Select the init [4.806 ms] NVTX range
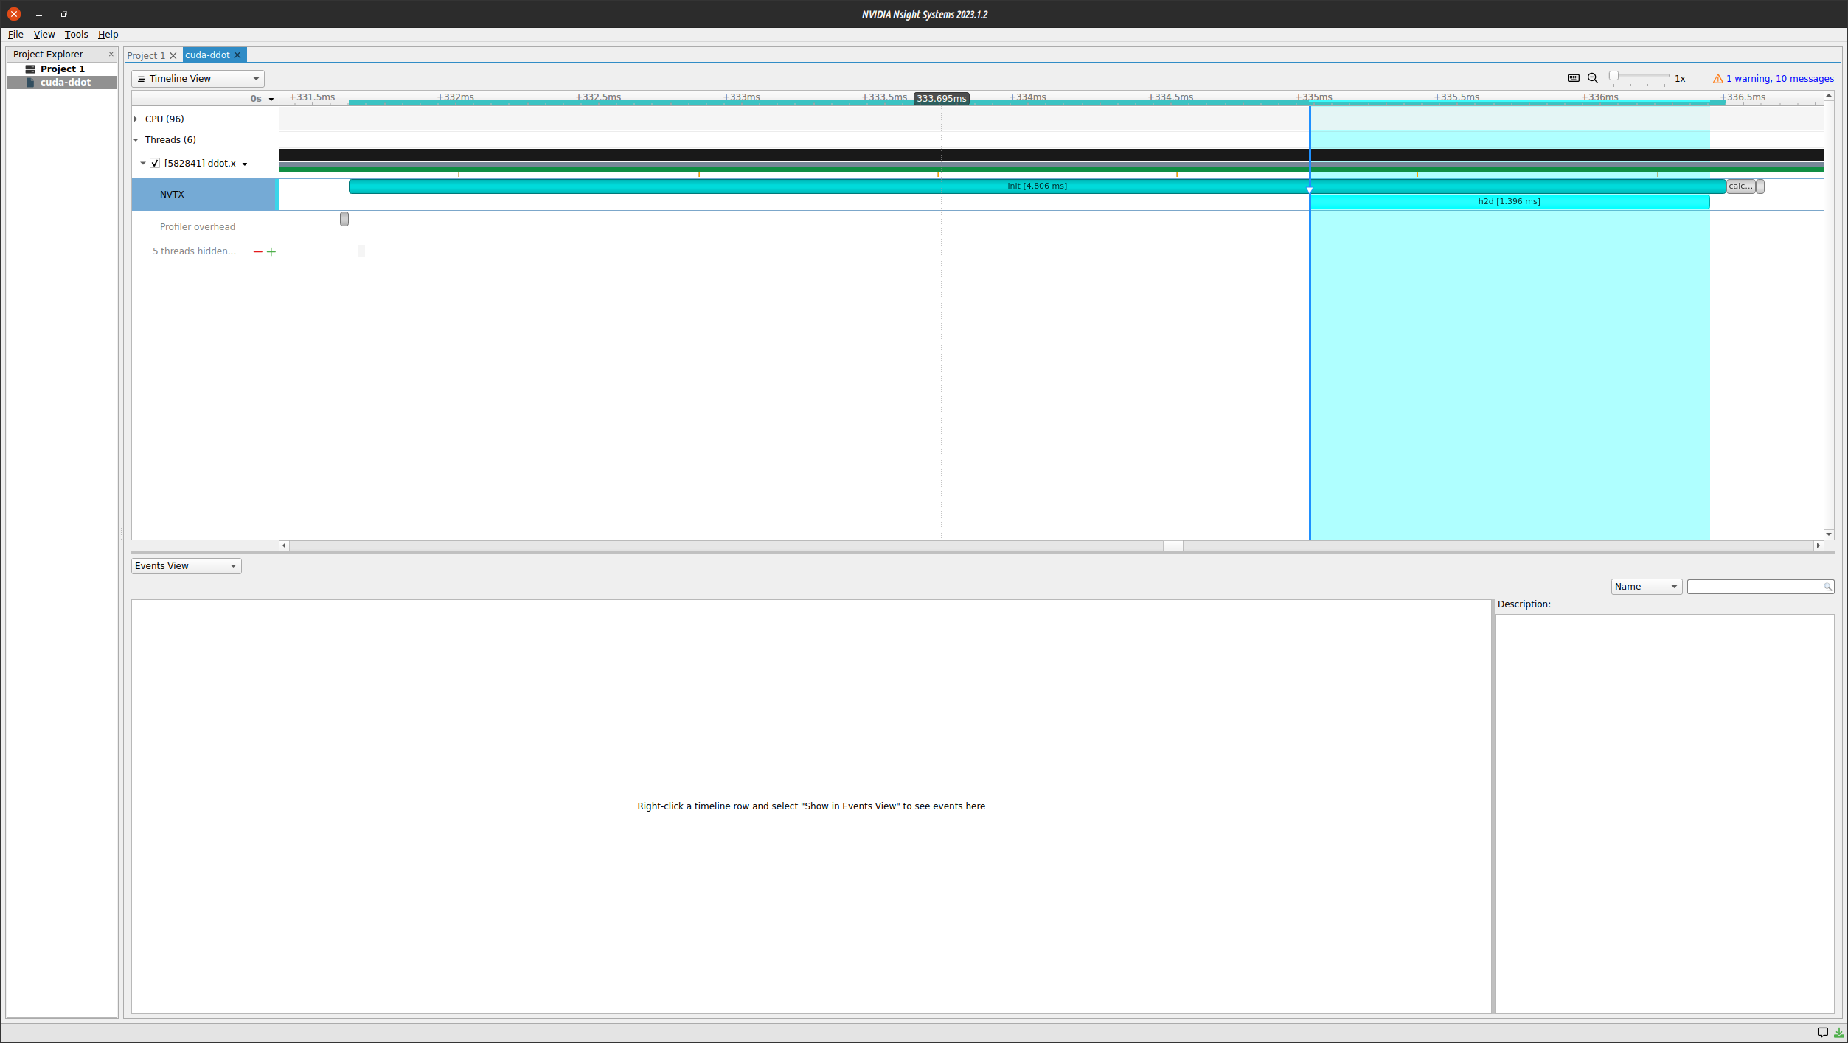Viewport: 1848px width, 1043px height. tap(1037, 186)
